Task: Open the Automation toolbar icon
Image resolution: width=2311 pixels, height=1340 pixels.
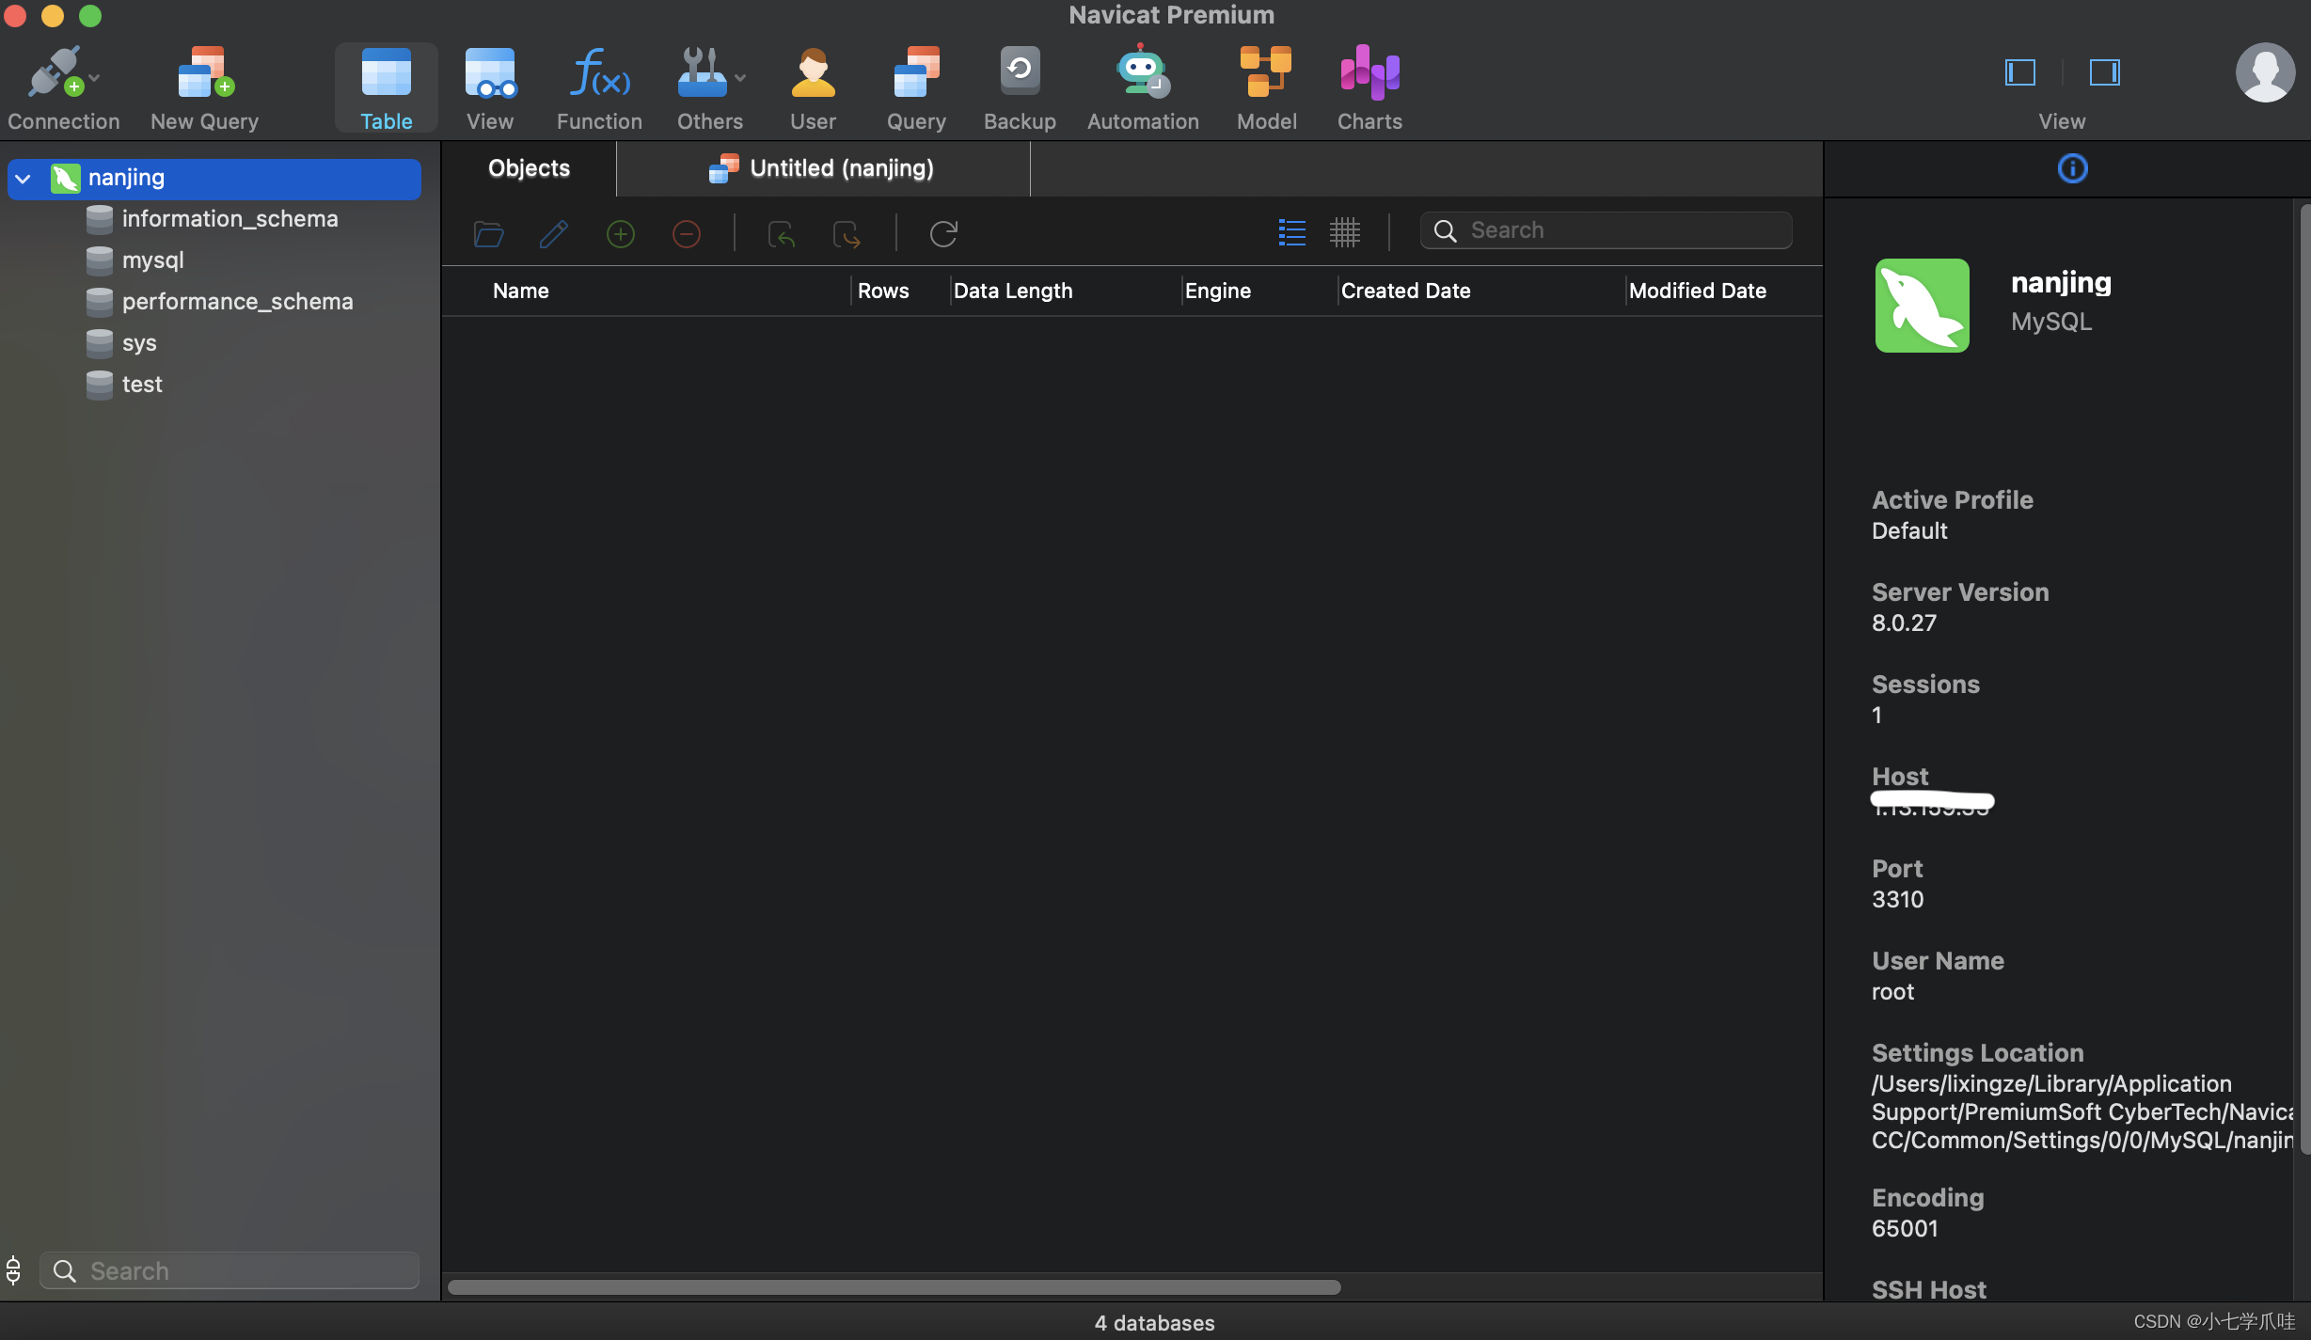Action: [x=1143, y=89]
